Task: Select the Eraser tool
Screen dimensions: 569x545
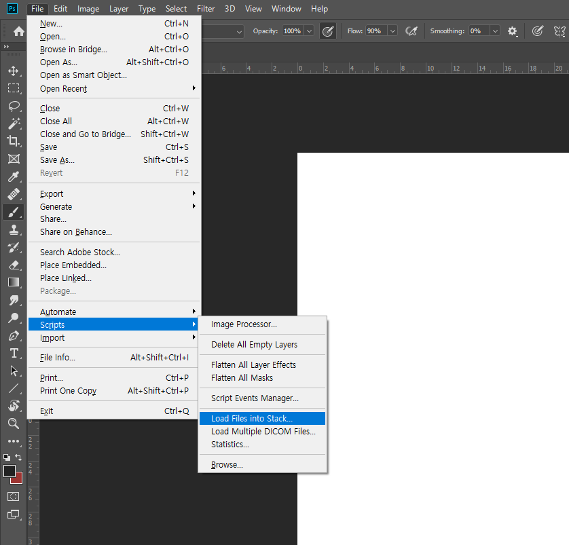Action: pos(14,265)
